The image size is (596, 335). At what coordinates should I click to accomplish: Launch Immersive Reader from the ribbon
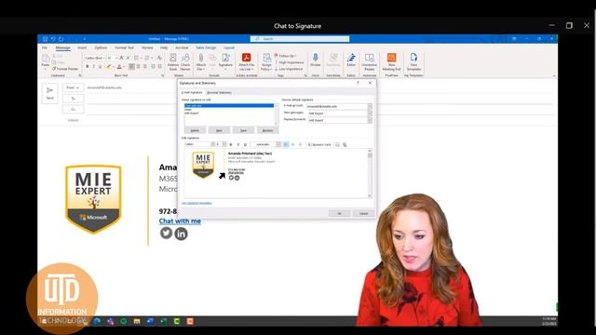[x=369, y=62]
